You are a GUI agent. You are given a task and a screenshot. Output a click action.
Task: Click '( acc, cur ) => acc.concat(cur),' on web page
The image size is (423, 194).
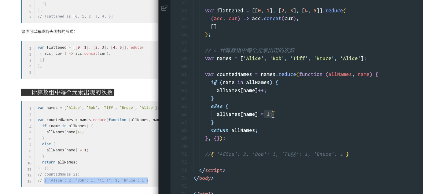75,53
